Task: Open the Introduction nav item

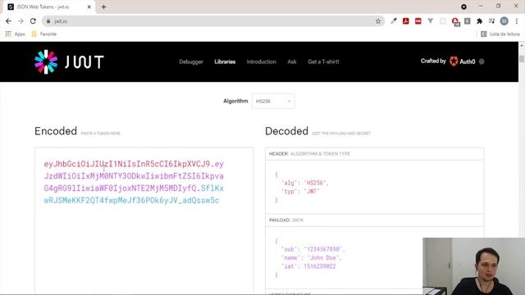Action: pyautogui.click(x=262, y=61)
